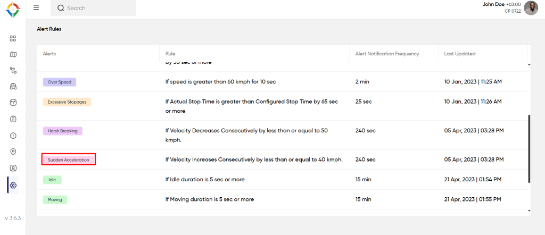The height and width of the screenshot is (235, 545).
Task: Click the location pin sidebar icon
Action: tap(13, 152)
